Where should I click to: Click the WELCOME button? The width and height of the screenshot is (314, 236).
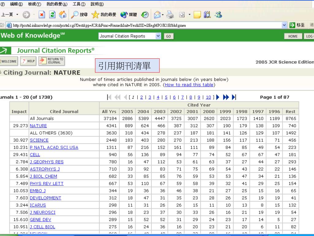point(9,61)
